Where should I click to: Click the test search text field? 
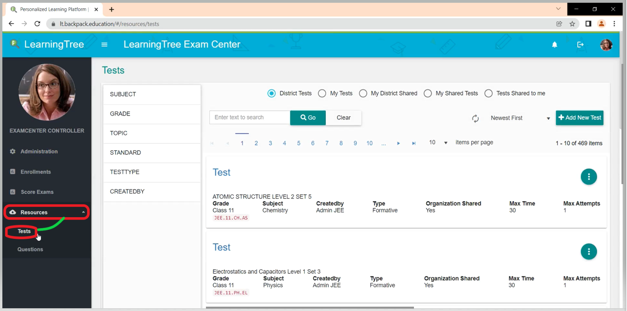(x=250, y=117)
